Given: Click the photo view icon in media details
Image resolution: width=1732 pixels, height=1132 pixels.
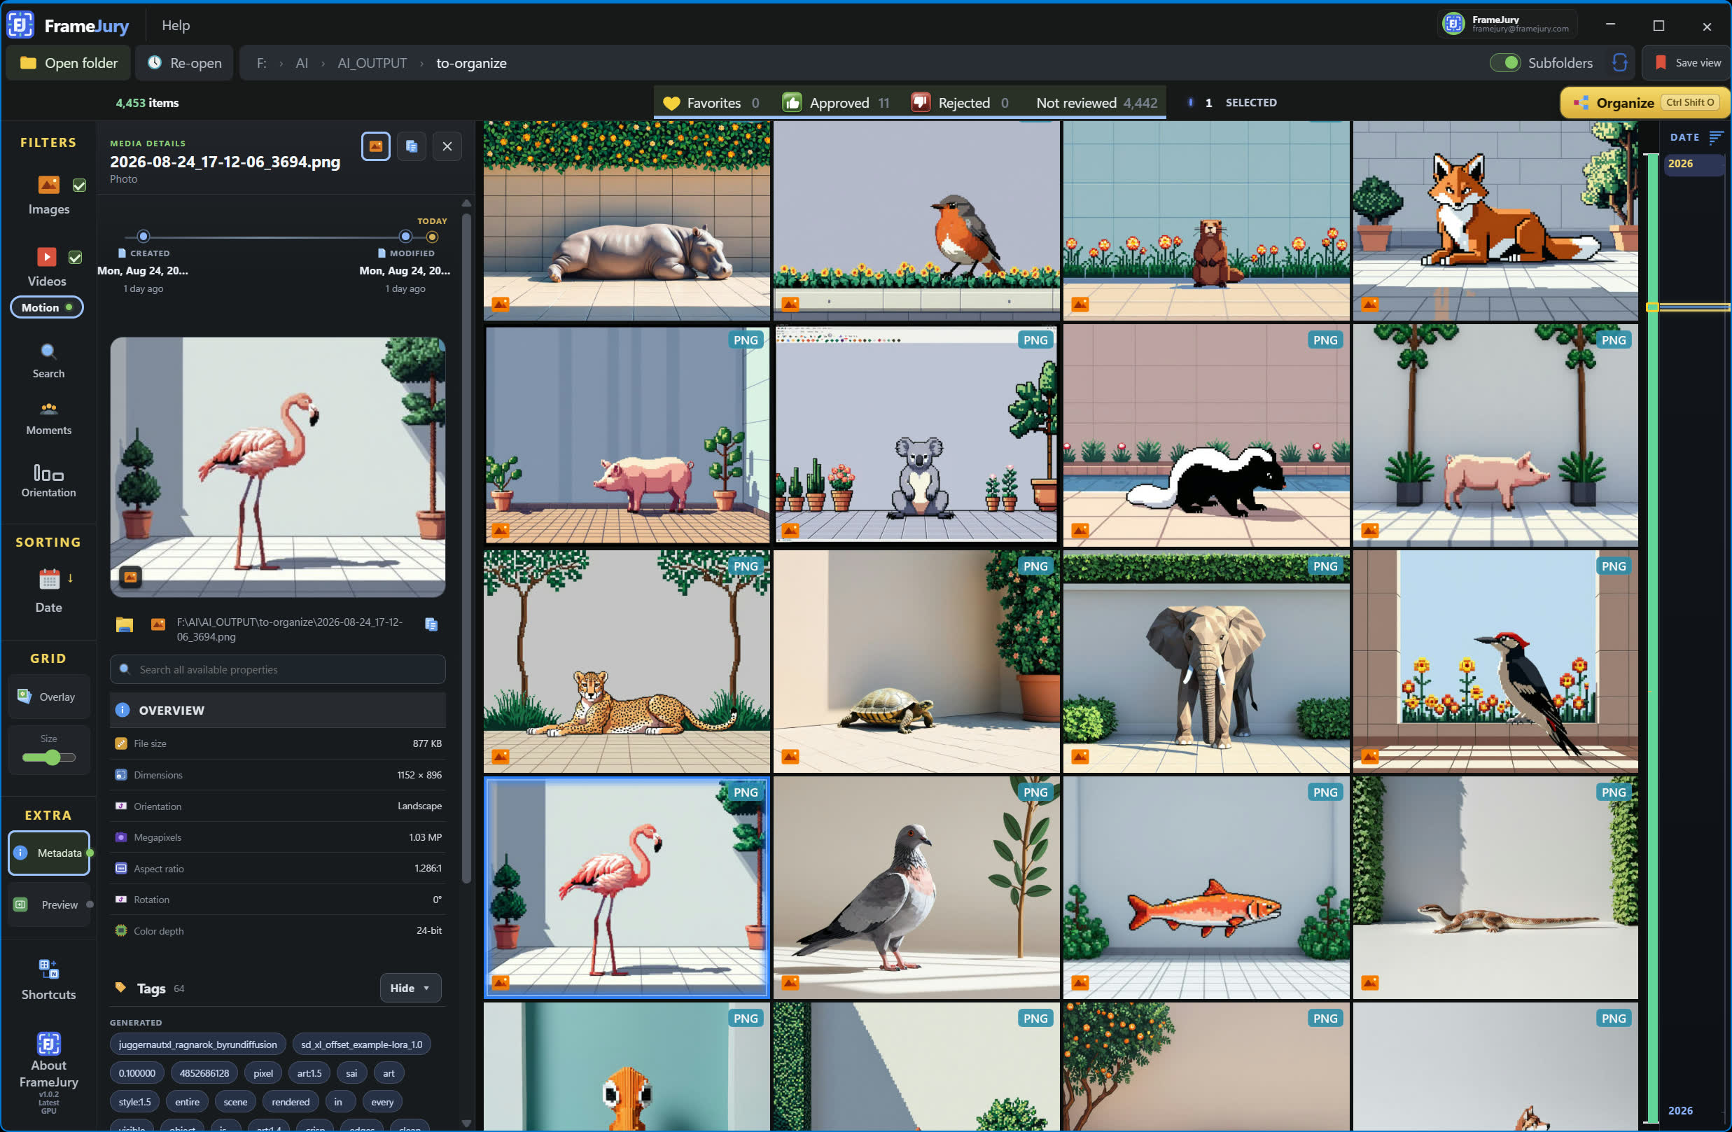Looking at the screenshot, I should tap(375, 146).
